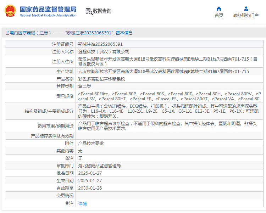Click the 备注 row label

pyautogui.click(x=69, y=158)
